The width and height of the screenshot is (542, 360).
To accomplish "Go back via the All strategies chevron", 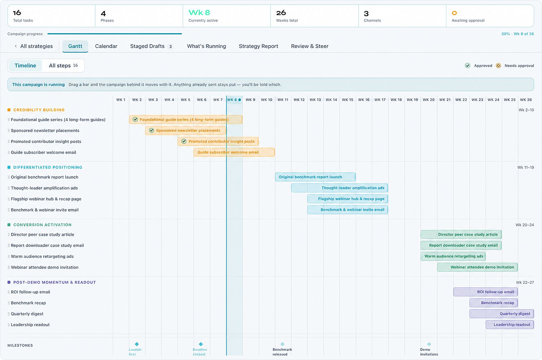I will pyautogui.click(x=16, y=46).
